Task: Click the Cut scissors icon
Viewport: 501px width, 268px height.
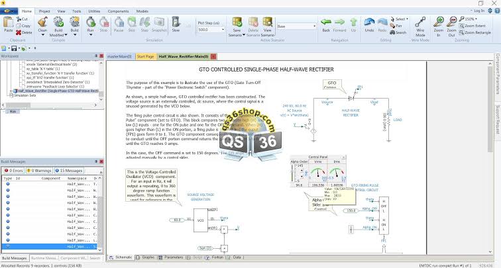Action: 19,19
